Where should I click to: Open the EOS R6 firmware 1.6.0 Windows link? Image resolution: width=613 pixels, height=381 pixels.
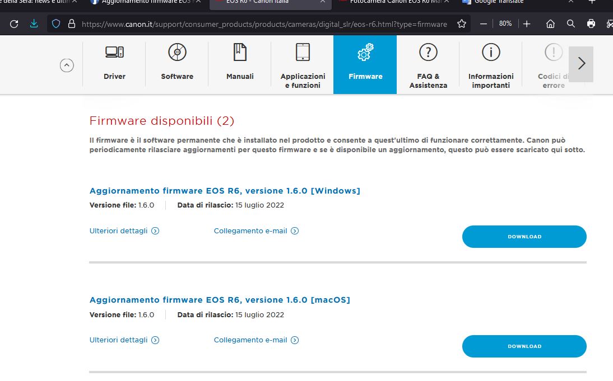point(225,191)
